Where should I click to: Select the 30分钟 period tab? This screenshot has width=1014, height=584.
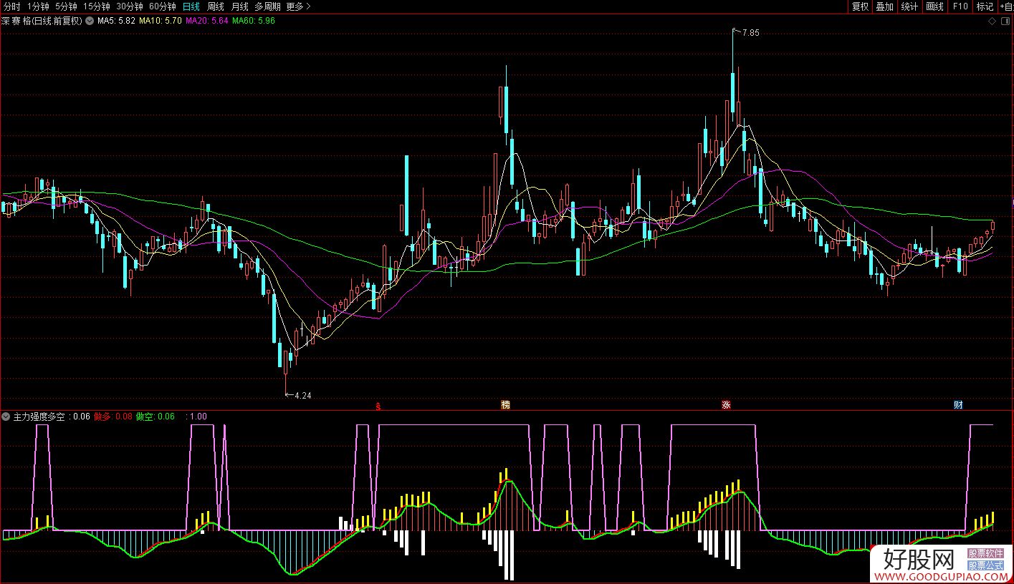(x=130, y=6)
